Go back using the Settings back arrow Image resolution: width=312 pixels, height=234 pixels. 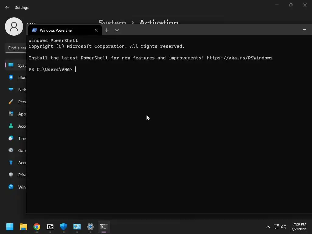pos(7,7)
